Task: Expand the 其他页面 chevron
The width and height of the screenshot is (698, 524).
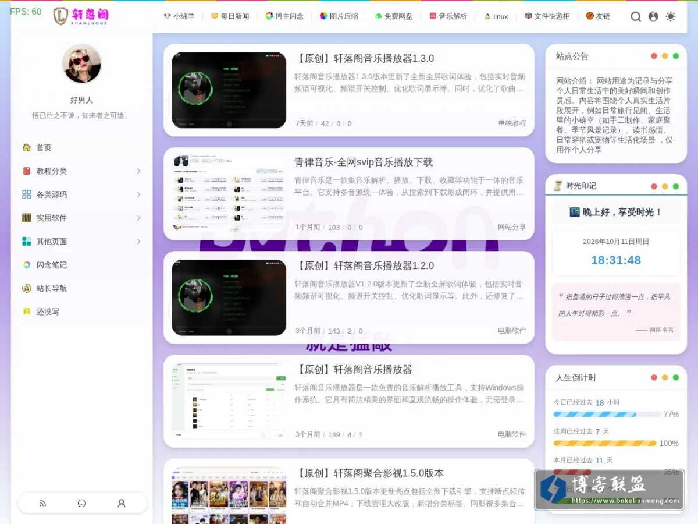Action: [138, 241]
